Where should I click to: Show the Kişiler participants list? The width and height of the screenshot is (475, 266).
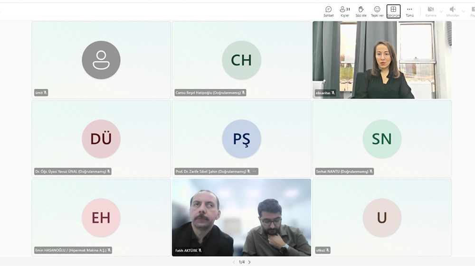345,11
